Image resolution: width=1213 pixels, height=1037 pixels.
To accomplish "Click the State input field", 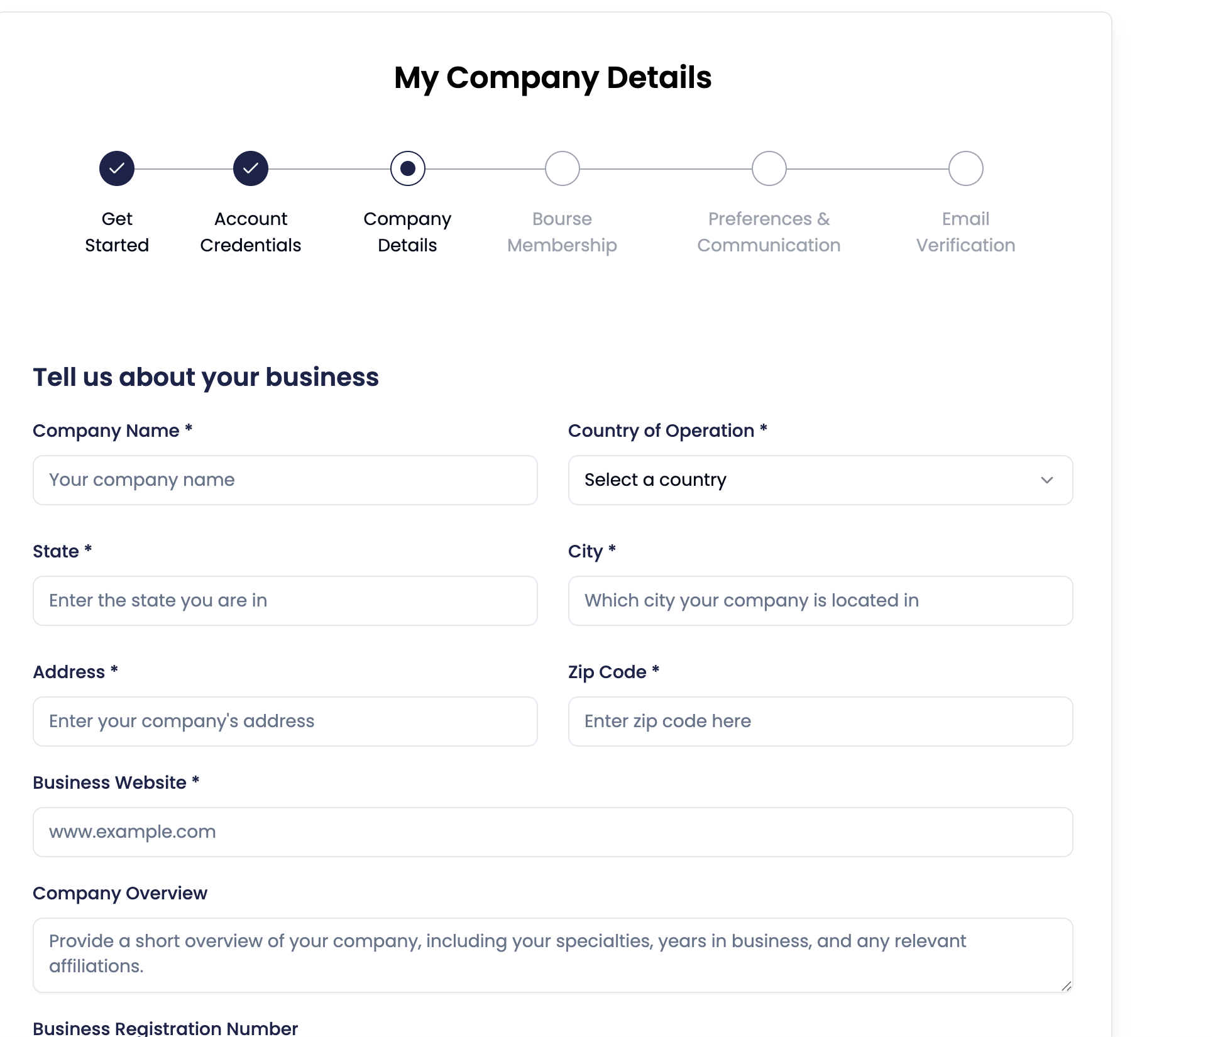I will tap(285, 601).
